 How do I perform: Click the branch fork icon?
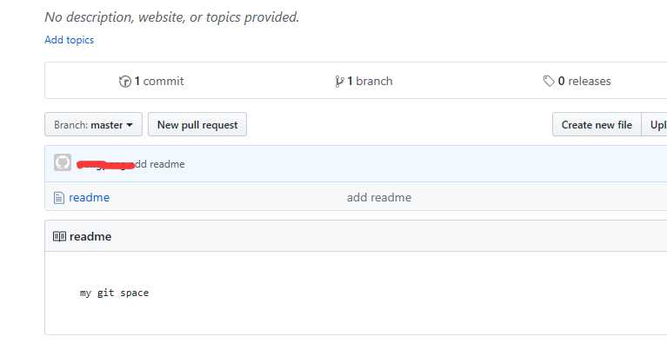tap(339, 81)
